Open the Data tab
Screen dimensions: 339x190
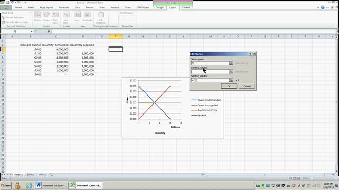(x=77, y=7)
